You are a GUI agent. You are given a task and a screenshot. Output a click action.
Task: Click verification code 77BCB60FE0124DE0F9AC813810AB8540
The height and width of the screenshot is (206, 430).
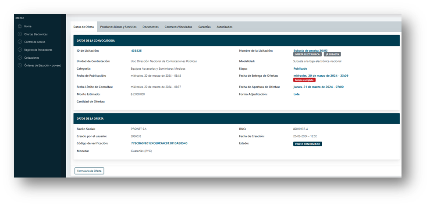(x=159, y=143)
